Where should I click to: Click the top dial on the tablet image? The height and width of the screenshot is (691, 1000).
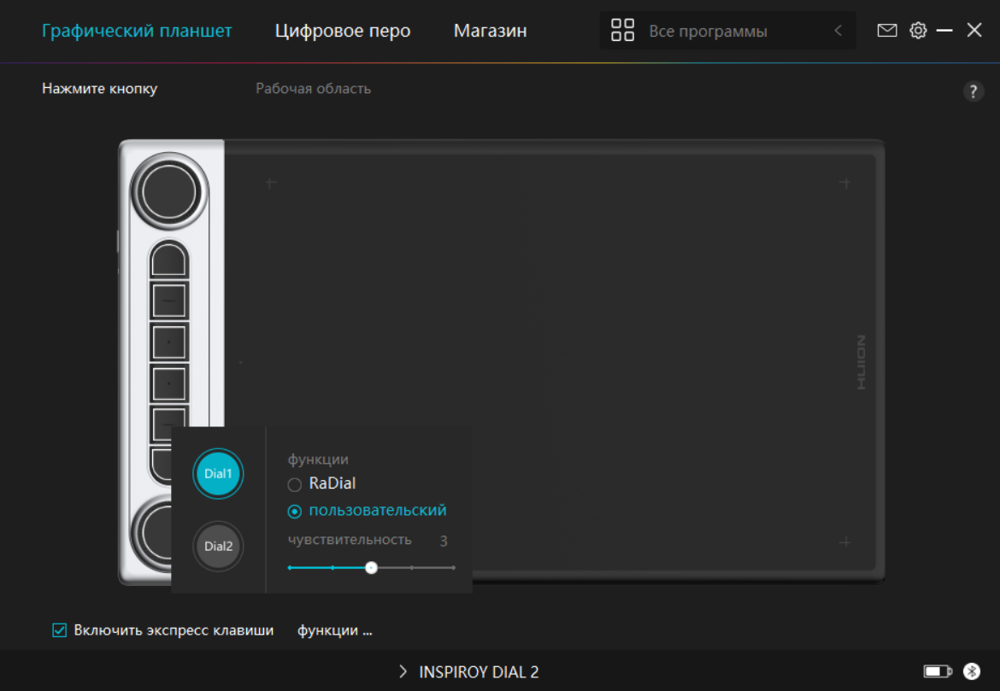click(x=169, y=191)
